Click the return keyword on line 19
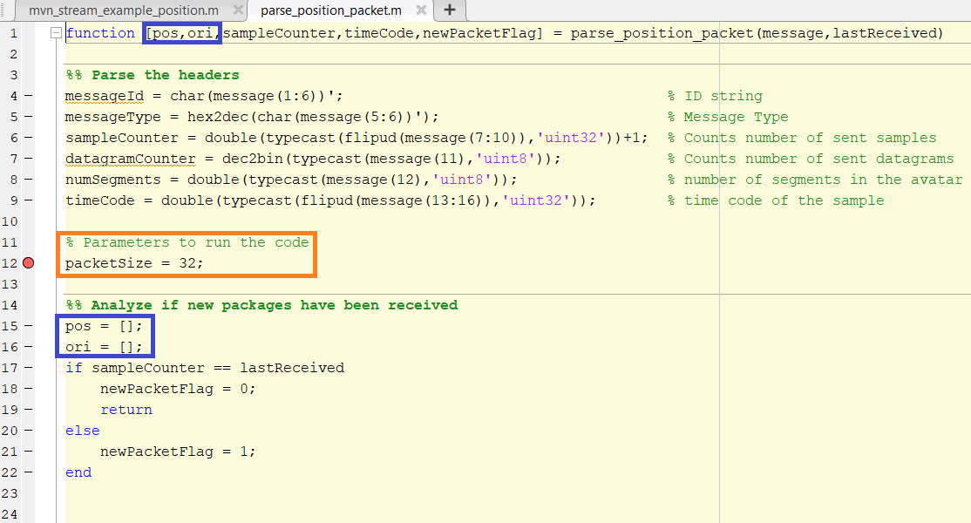 click(126, 410)
